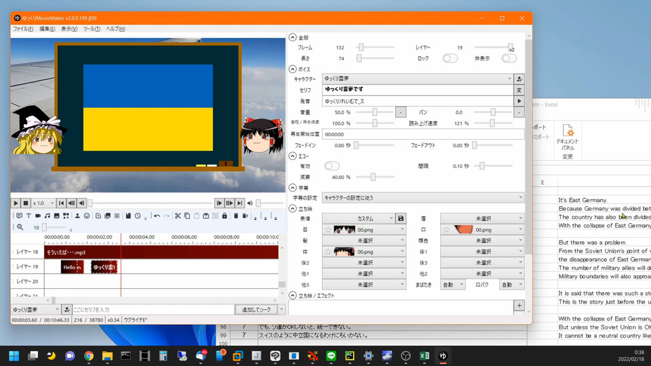The height and width of the screenshot is (366, 651).
Task: Play the pronunciation with the 発音 play button
Action: click(519, 101)
